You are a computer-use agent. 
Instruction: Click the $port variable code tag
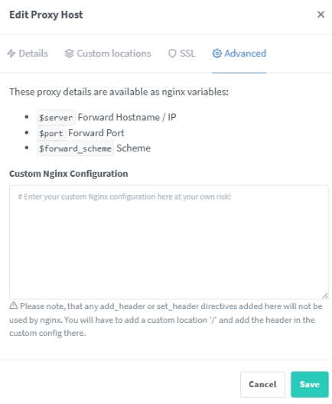coord(51,133)
